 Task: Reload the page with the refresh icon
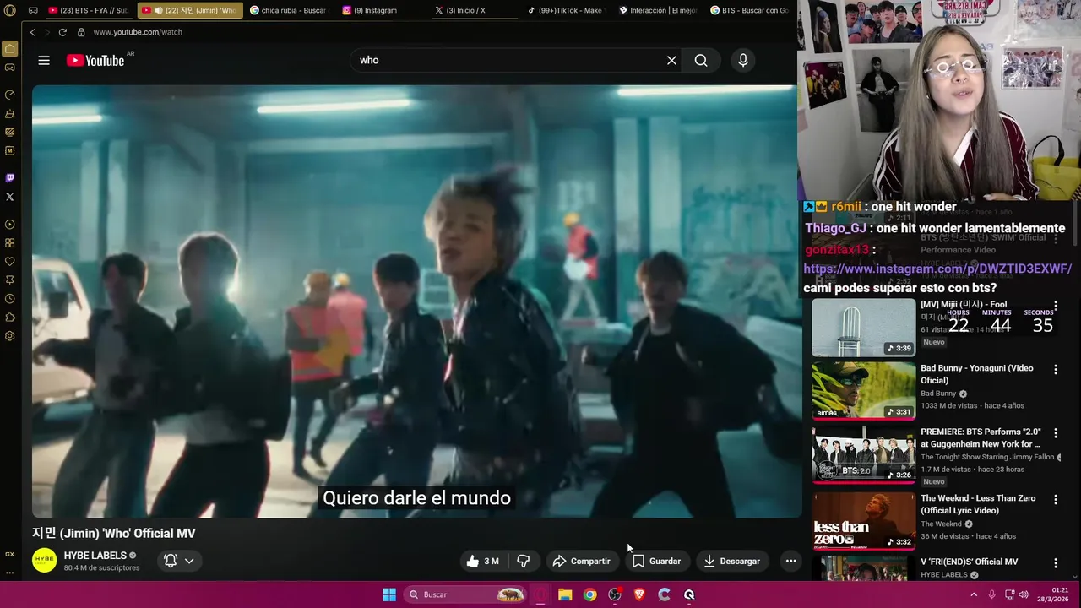62,32
